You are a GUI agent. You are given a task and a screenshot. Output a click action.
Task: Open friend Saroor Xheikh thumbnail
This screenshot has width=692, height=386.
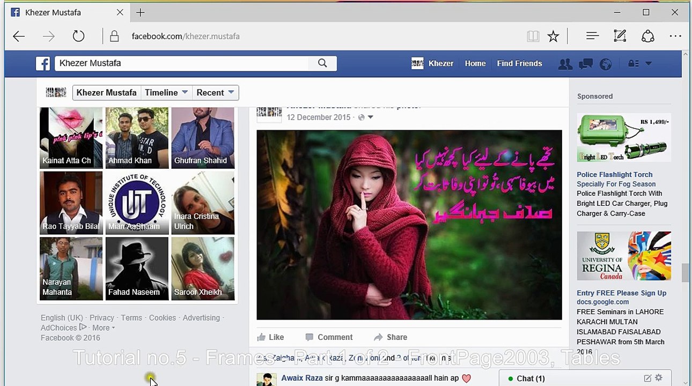click(203, 269)
